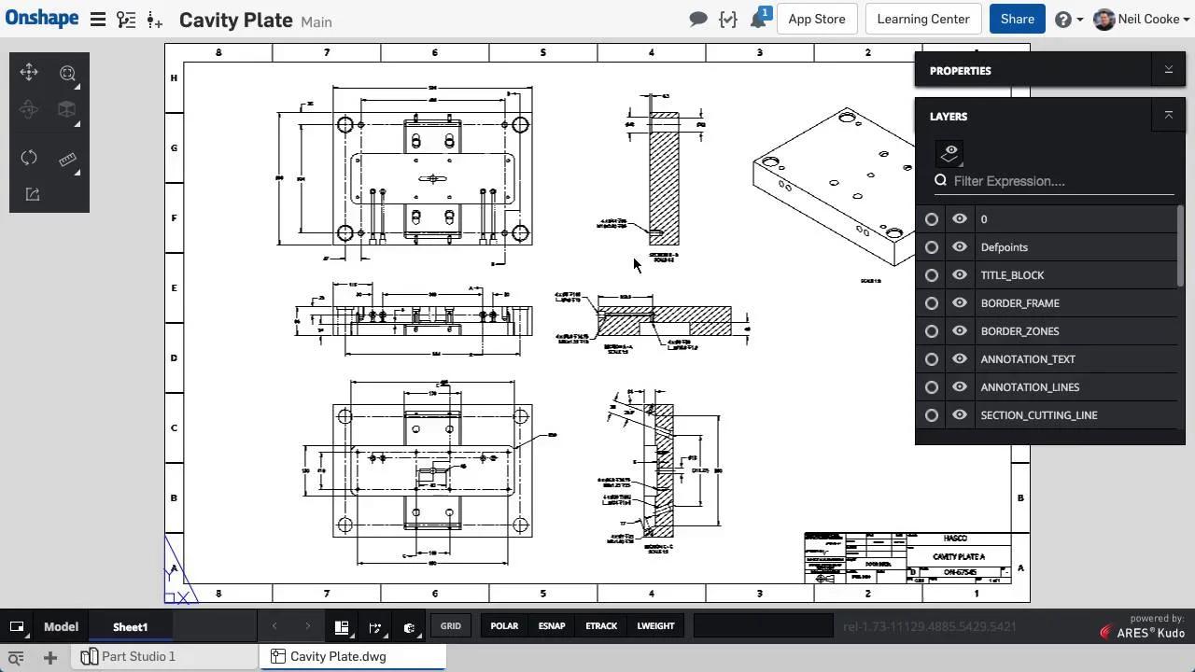Toggle visibility of ANNOTATION_TEXT layer
The image size is (1195, 672).
(959, 359)
